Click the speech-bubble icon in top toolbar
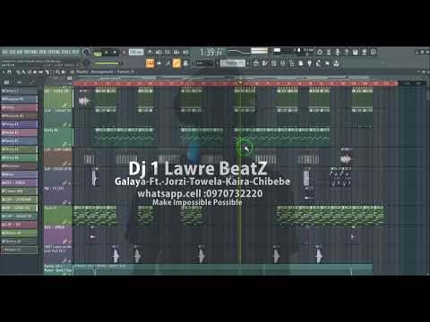430x322 pixels. tap(374, 52)
